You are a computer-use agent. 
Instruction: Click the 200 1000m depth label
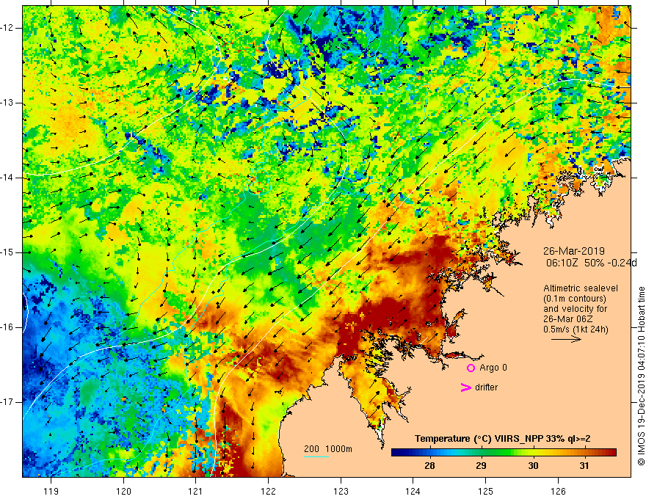point(328,449)
